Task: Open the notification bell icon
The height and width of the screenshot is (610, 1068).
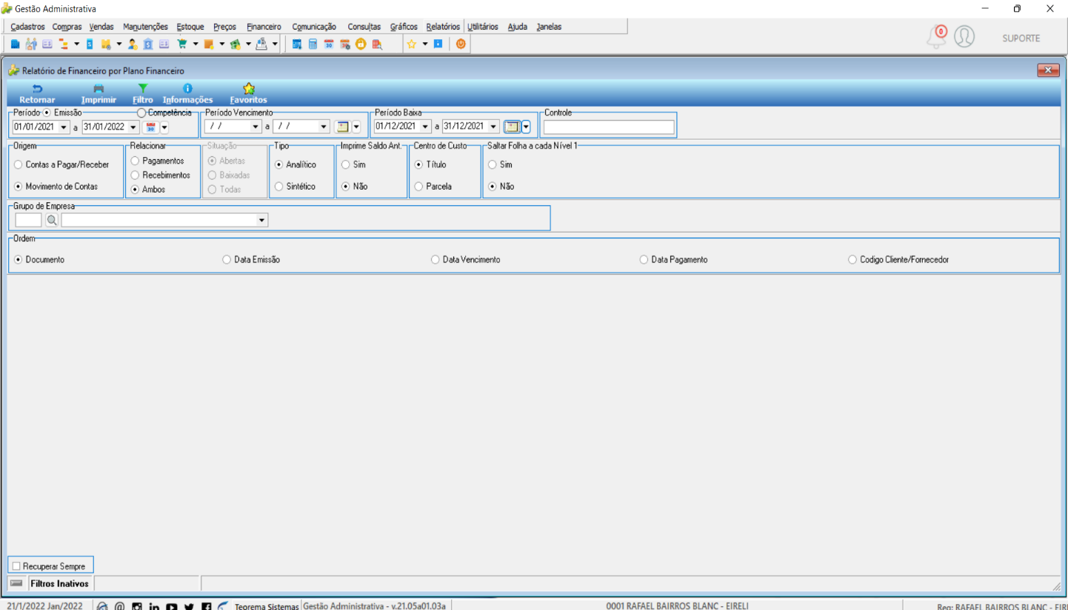Action: (937, 37)
